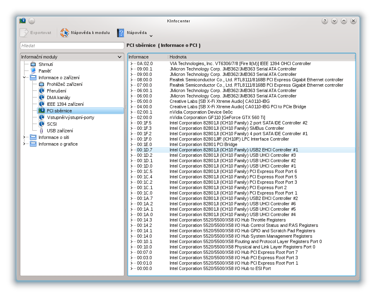376x297 pixels.
Task: Expand the Informace o grafice branch
Action: tap(24, 144)
